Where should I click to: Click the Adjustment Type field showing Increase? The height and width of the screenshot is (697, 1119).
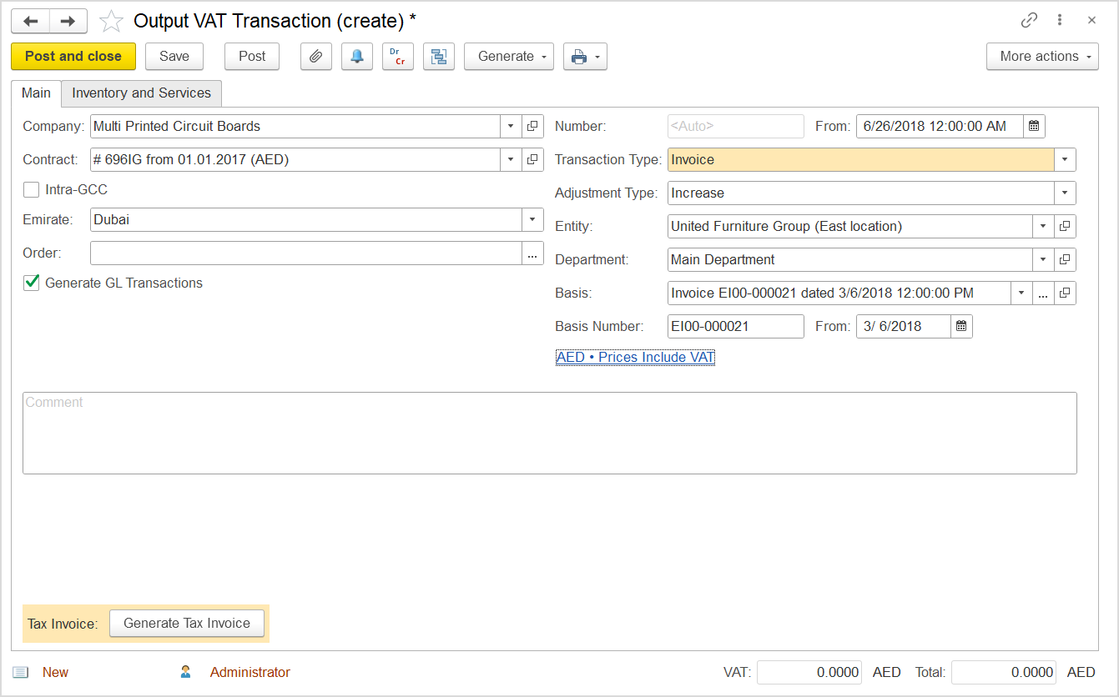pyautogui.click(x=861, y=193)
